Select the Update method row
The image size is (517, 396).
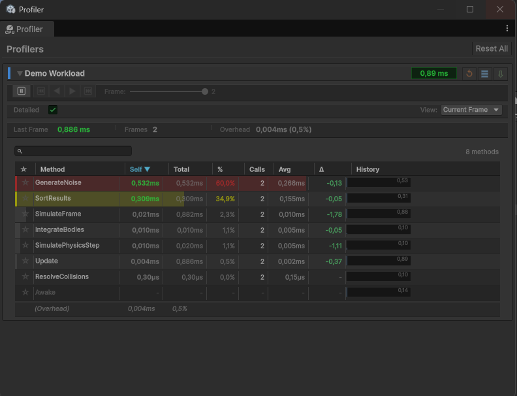click(x=257, y=261)
